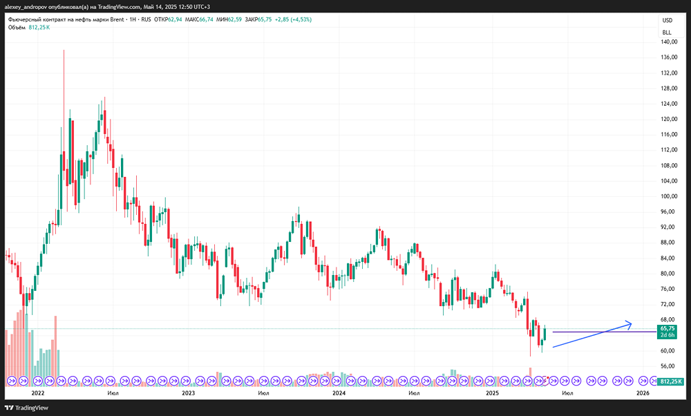
Task: Click the МИН value 62,59
Action: (235, 19)
